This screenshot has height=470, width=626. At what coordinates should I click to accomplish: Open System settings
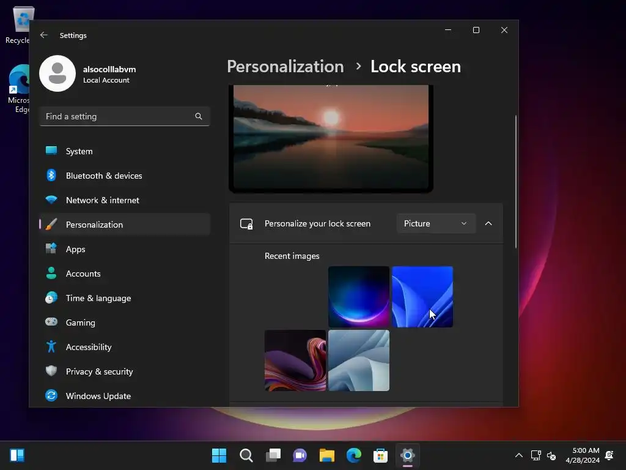tap(125, 151)
